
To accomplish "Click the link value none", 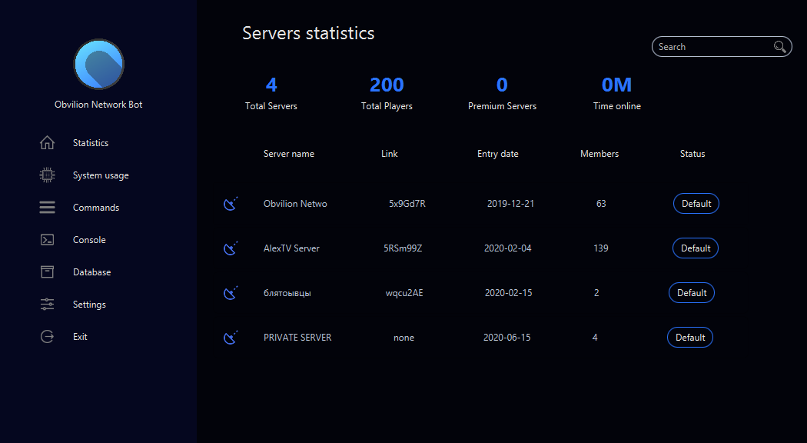I will [x=404, y=338].
